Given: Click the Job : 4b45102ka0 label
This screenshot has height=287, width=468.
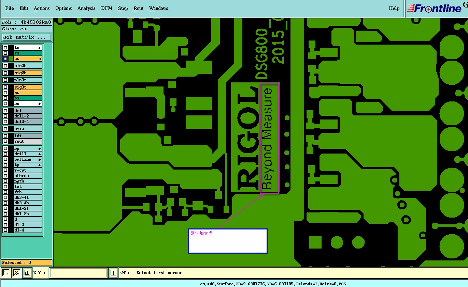Looking at the screenshot, I should 27,22.
